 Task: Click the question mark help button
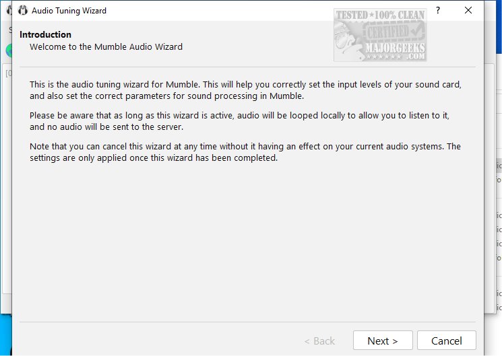click(438, 11)
